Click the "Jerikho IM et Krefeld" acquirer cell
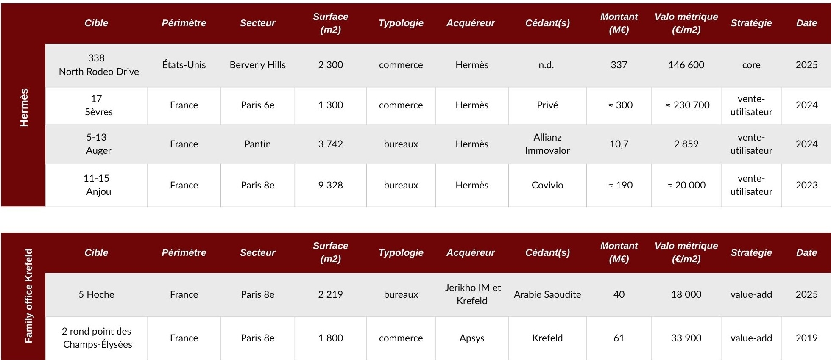Image resolution: width=831 pixels, height=360 pixels. tap(472, 294)
